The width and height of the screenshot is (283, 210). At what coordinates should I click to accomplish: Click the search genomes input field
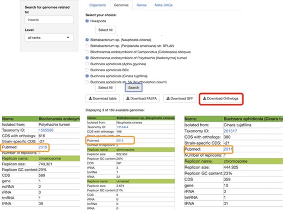49,20
